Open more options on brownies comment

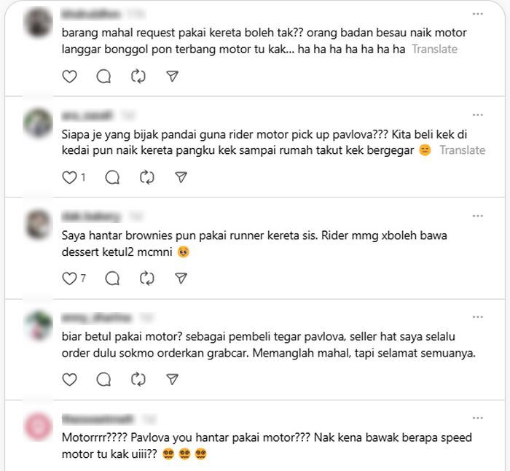(477, 216)
